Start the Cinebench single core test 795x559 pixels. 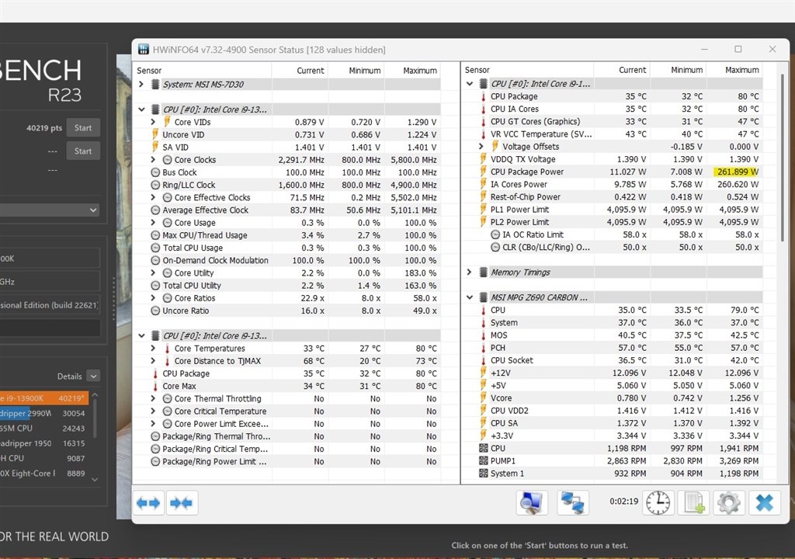(x=83, y=151)
